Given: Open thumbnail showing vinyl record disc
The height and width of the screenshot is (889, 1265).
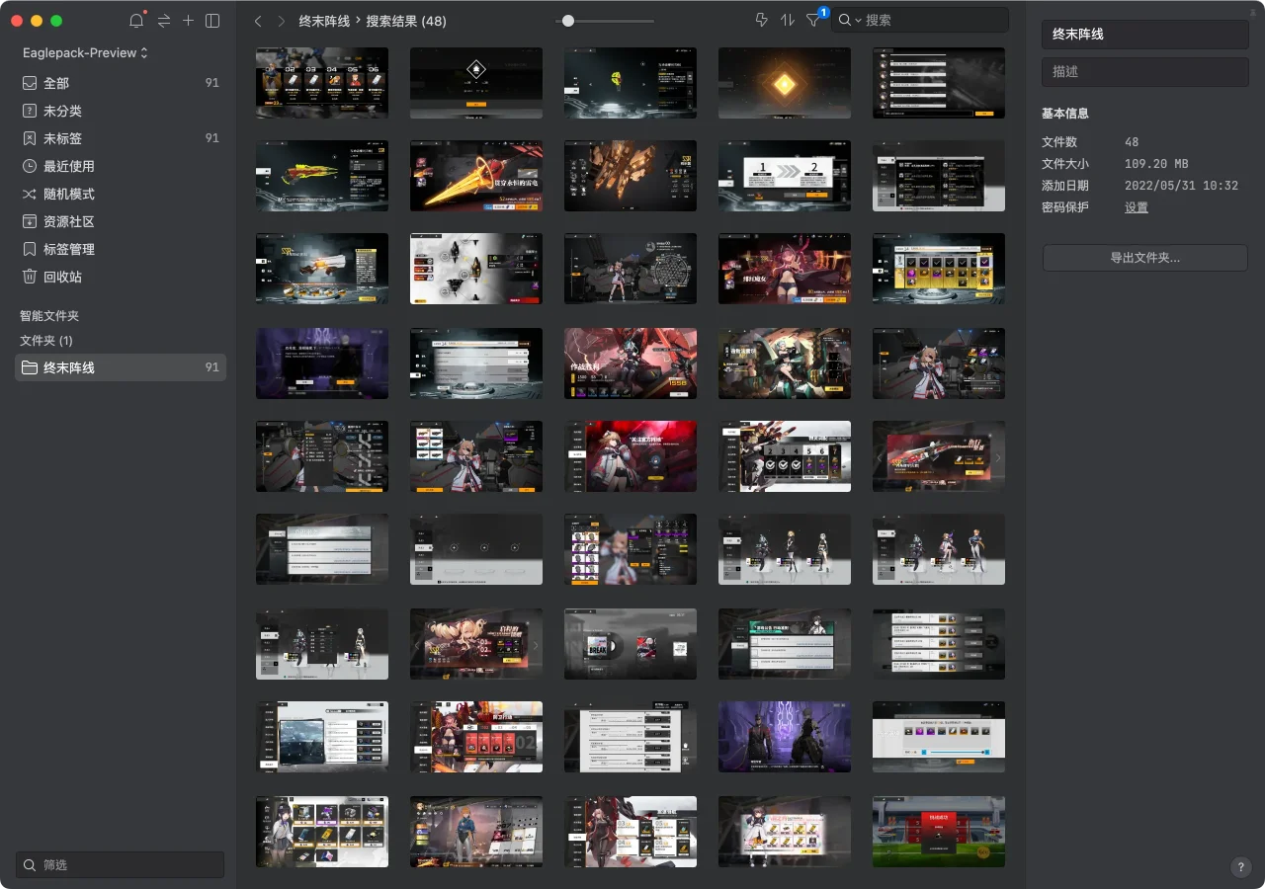Looking at the screenshot, I should point(631,644).
